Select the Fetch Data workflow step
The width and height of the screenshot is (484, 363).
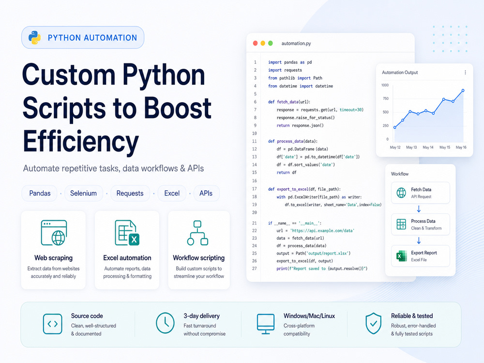click(x=421, y=193)
